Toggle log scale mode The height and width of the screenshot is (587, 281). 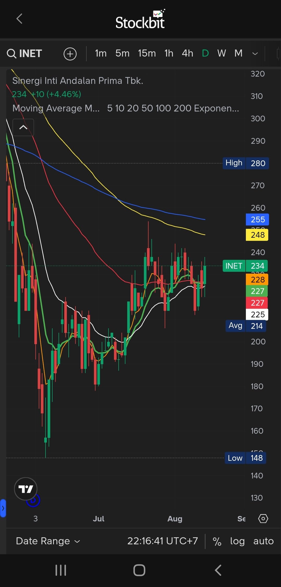coord(237,541)
